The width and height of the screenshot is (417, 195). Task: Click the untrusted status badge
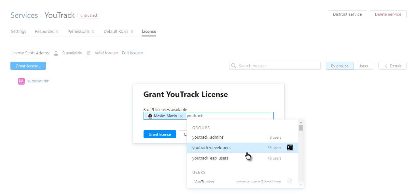pyautogui.click(x=89, y=15)
